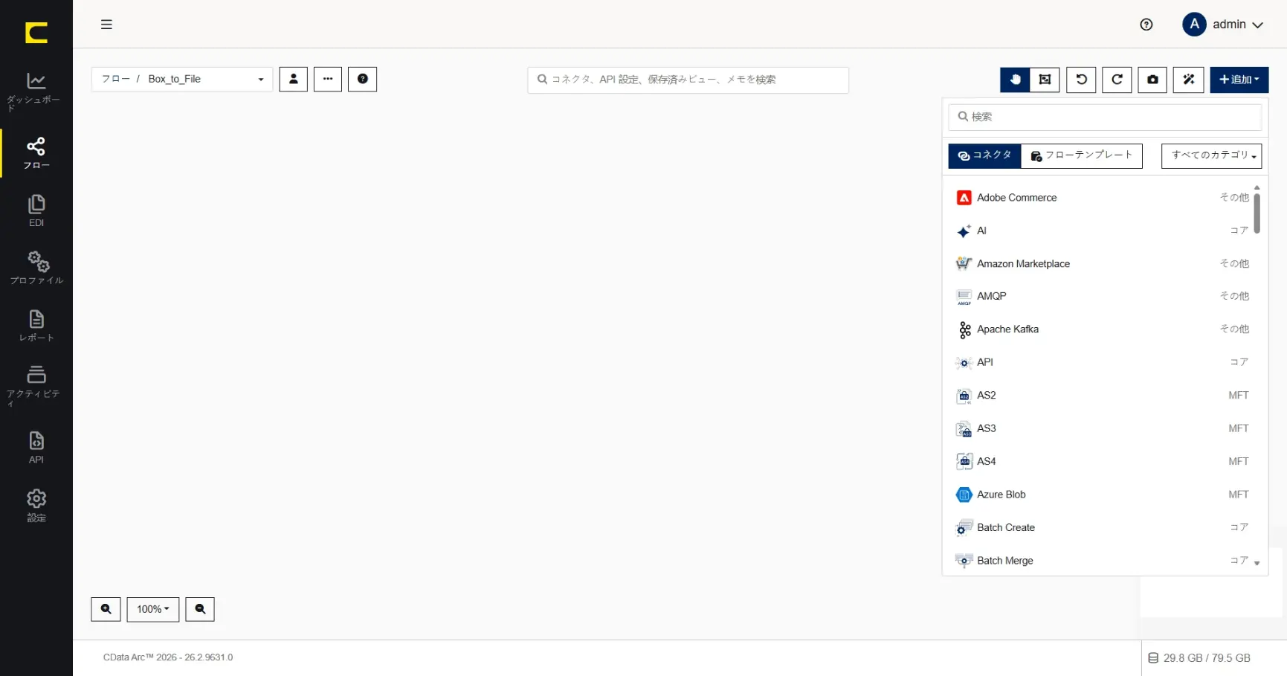The width and height of the screenshot is (1287, 676).
Task: Undo the last flow change
Action: tap(1081, 80)
